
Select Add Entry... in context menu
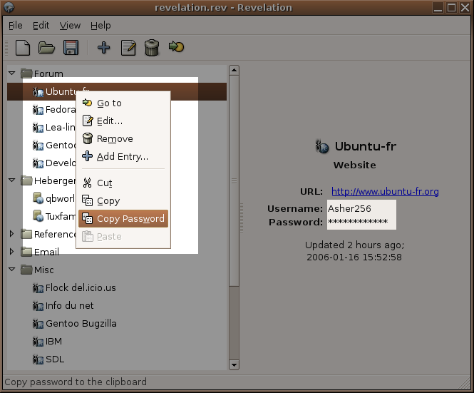point(122,157)
